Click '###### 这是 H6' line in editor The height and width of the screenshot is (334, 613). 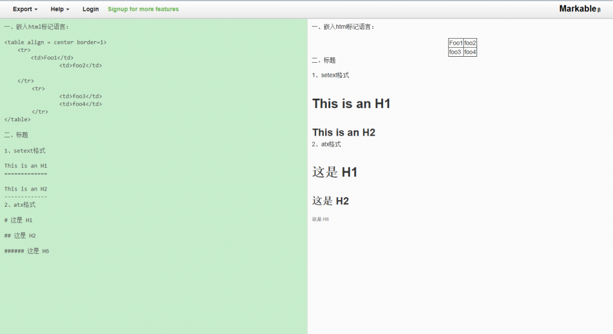tap(26, 251)
